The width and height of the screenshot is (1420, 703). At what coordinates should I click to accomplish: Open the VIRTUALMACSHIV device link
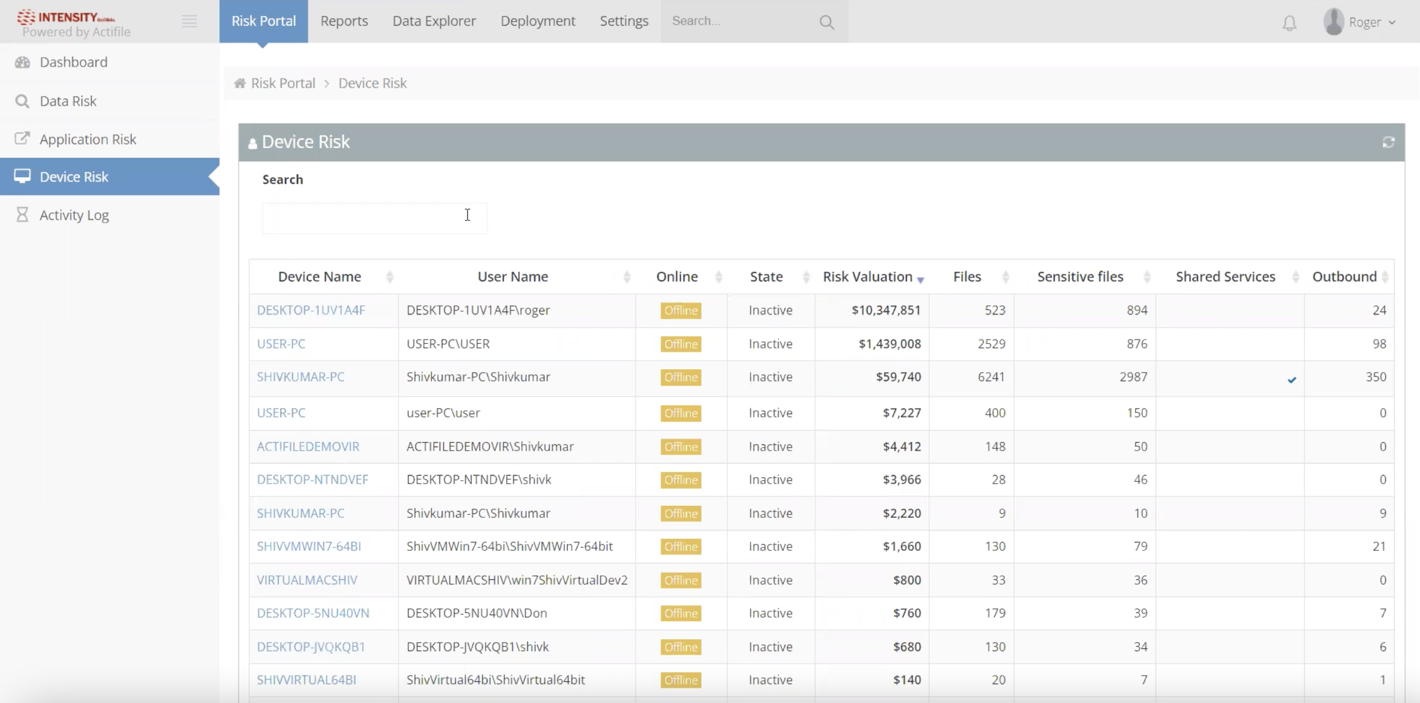tap(307, 580)
